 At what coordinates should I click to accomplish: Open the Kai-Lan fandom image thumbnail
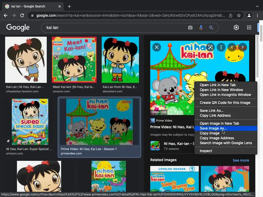26,60
